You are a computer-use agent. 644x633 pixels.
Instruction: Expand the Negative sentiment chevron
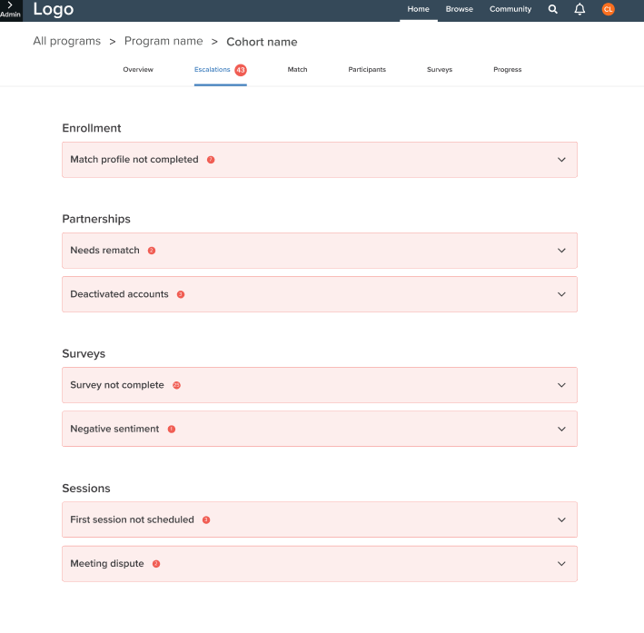point(561,430)
